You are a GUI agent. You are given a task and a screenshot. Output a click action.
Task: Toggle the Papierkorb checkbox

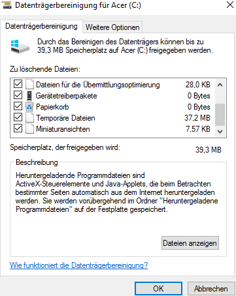tap(18, 106)
